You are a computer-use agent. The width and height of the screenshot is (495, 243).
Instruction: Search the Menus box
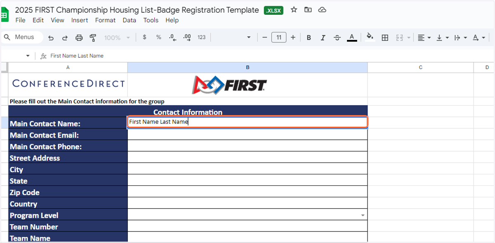click(22, 37)
